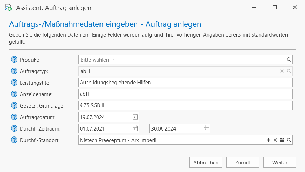The width and height of the screenshot is (305, 172).
Task: Search Durchf.-Standort with magnifier icon
Action: (289, 140)
